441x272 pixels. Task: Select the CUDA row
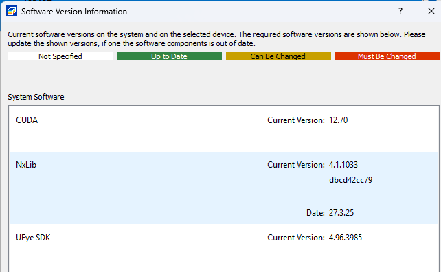224,129
